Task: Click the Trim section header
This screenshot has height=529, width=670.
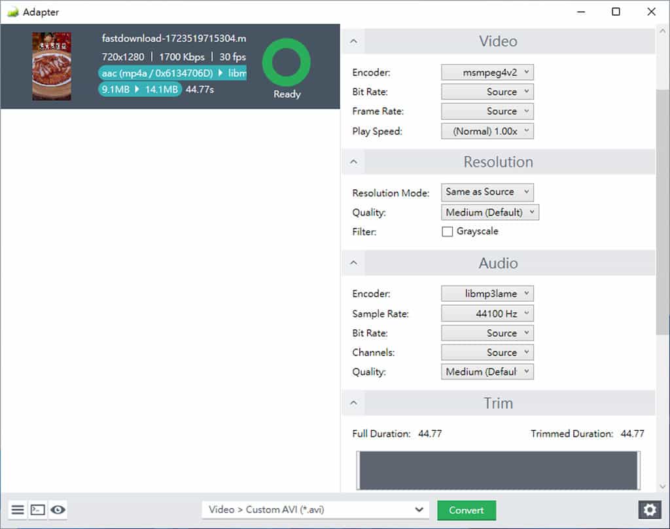Action: [x=498, y=403]
